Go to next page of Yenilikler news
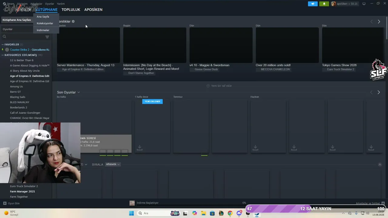The image size is (388, 218). [x=379, y=21]
